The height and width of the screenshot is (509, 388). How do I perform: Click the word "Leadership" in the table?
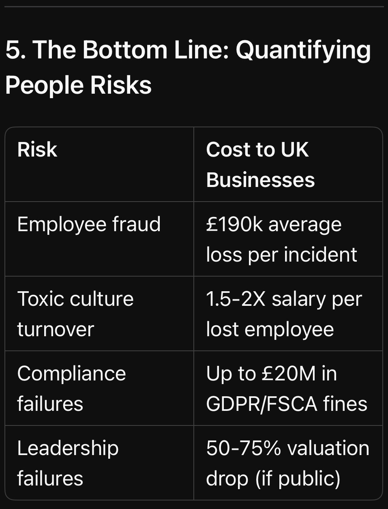[68, 448]
